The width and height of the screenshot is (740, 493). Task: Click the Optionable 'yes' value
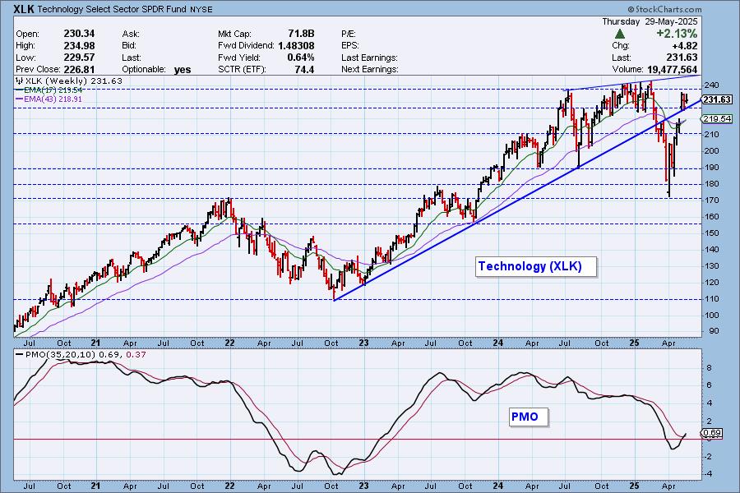(x=183, y=70)
